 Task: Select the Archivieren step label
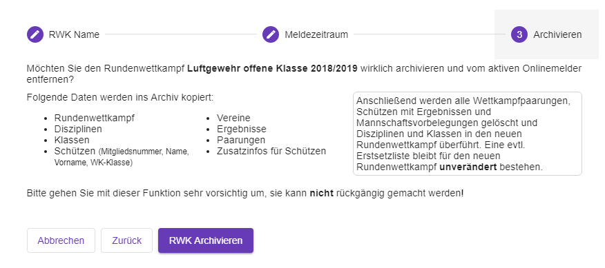click(557, 34)
